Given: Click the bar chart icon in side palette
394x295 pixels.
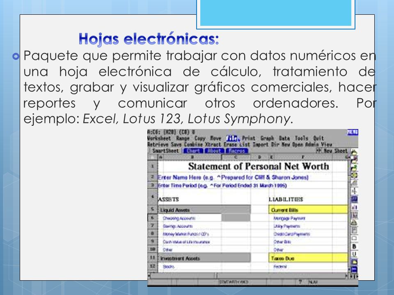Looking at the screenshot, I should coord(354,207).
